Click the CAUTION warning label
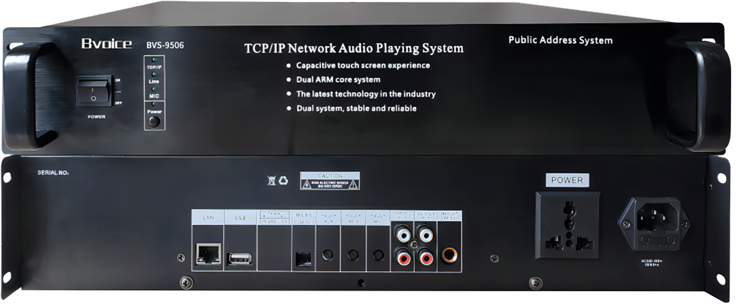The width and height of the screenshot is (738, 308). (330, 181)
